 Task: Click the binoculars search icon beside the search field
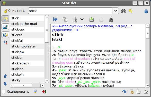tap(123, 11)
